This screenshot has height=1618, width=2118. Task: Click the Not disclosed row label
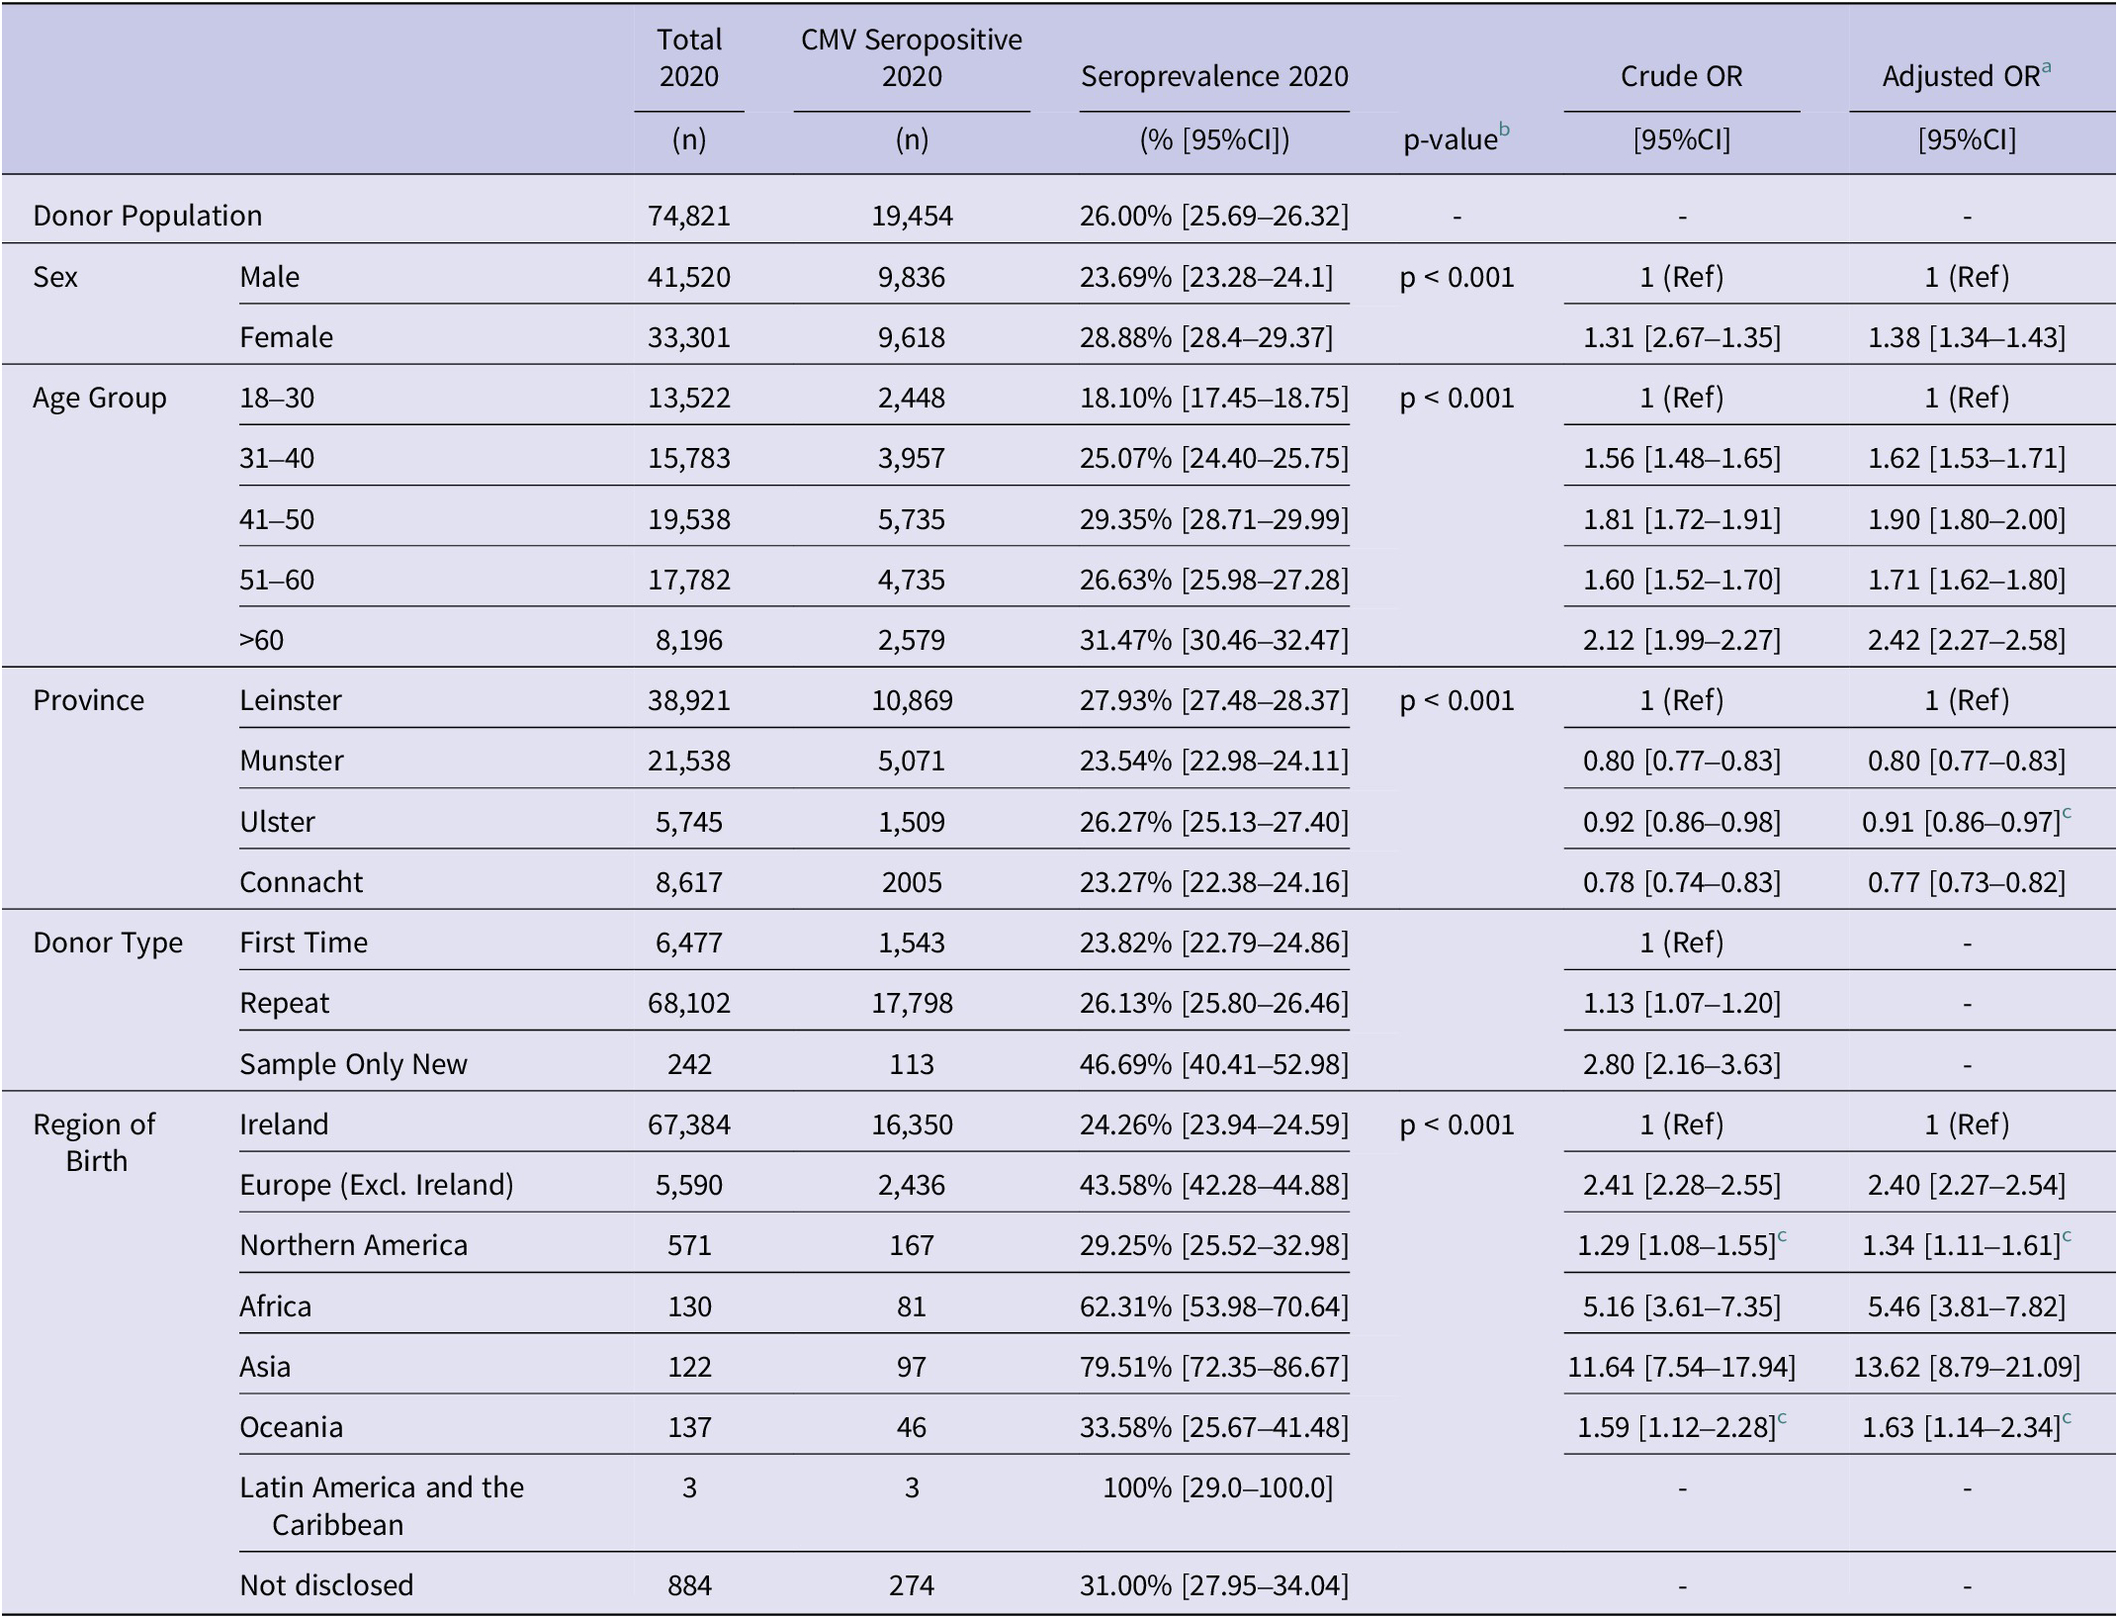point(326,1585)
